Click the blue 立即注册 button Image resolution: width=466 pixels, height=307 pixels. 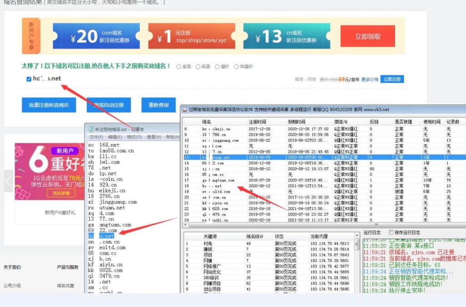392,79
